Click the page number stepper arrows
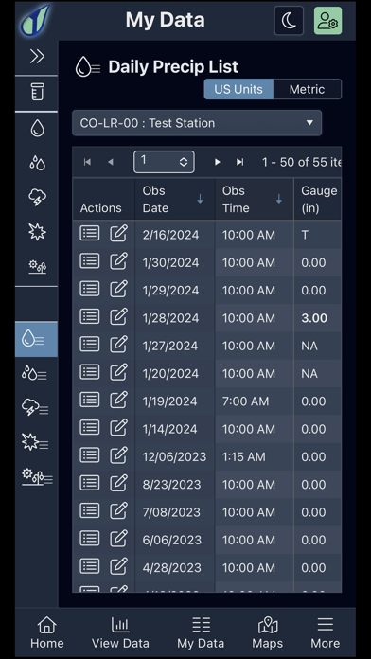The image size is (371, 659). pyautogui.click(x=184, y=162)
